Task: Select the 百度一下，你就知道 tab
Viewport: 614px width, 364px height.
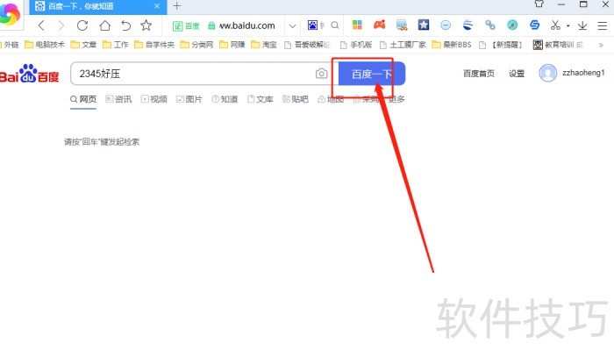Action: 98,7
